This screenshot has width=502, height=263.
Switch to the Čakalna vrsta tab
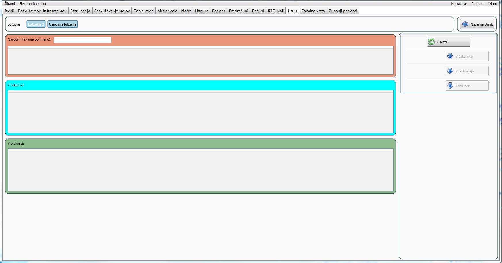[313, 11]
